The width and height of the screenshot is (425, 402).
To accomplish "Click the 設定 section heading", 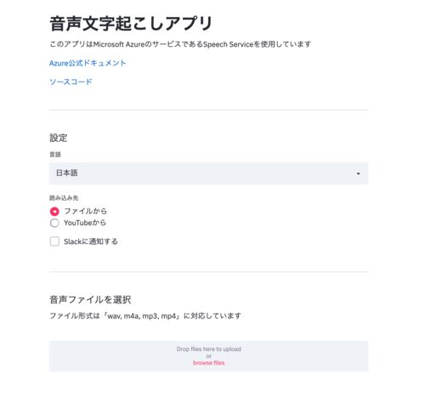I will click(x=59, y=138).
